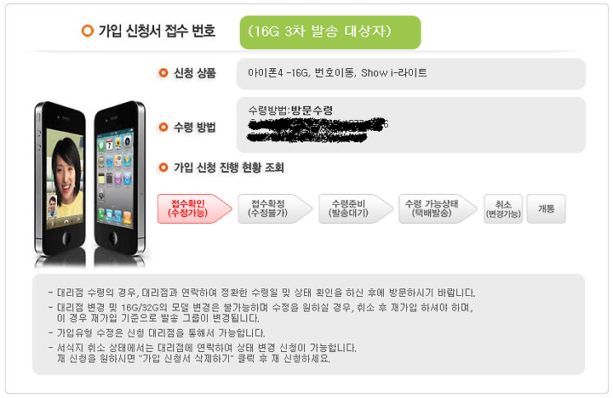Click the orange bullet next to 신청 상품
Viewport: 613px width, 398px height.
(163, 73)
